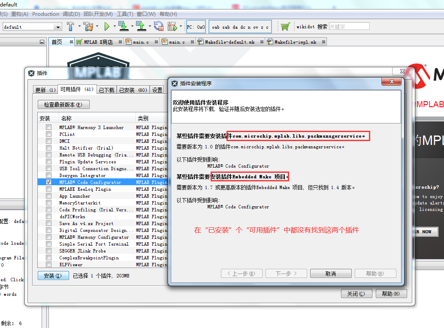Open the Production menu
The image size is (444, 328).
pos(45,14)
